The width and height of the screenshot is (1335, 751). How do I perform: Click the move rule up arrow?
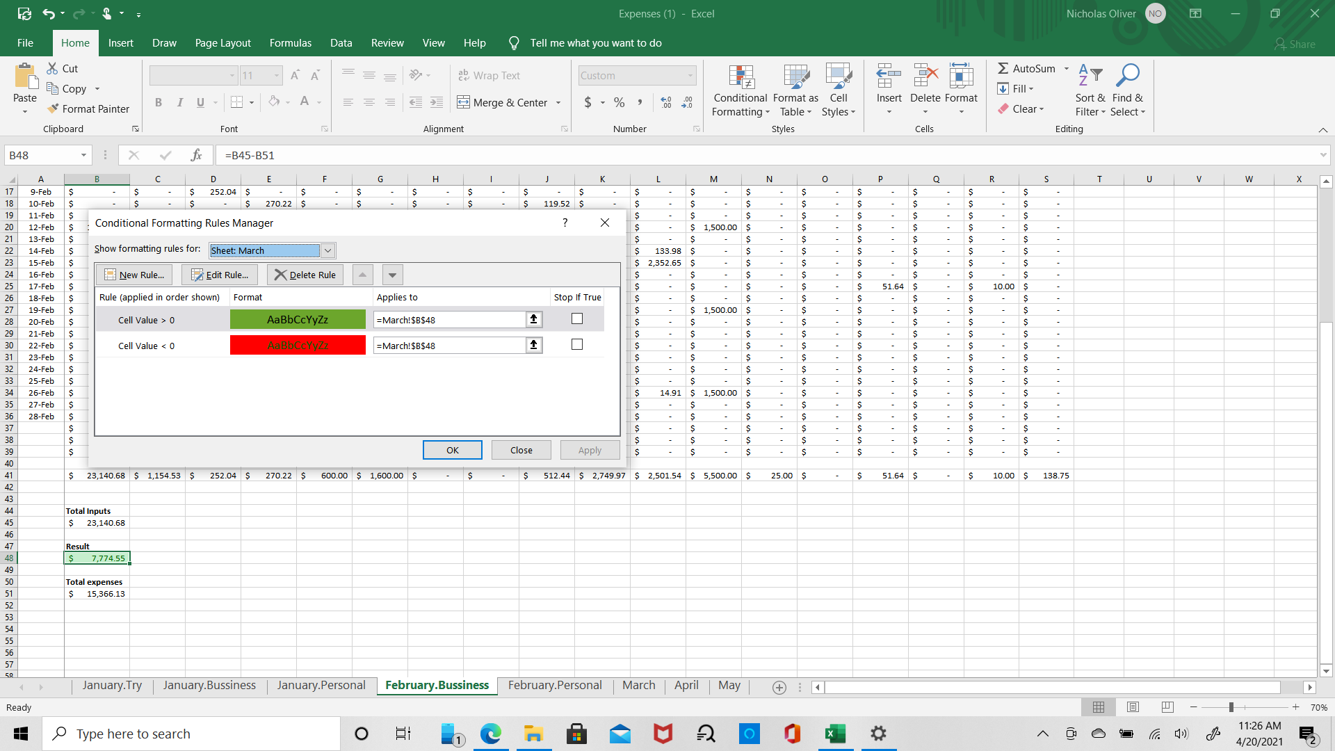(362, 275)
